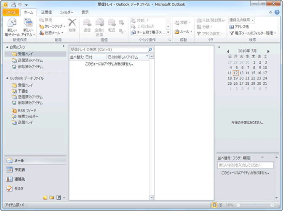Open the ルール dropdown
283x211 pixels.
point(184,31)
